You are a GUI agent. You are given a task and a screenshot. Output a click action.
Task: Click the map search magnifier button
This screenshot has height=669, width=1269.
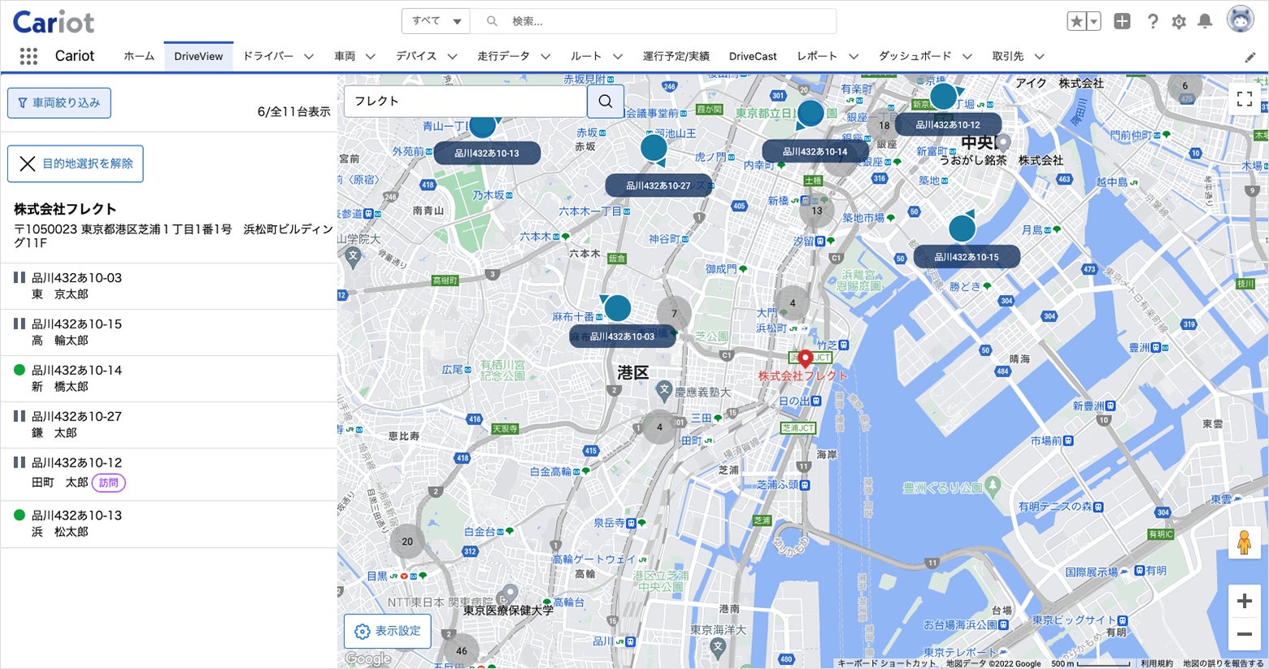tap(606, 101)
